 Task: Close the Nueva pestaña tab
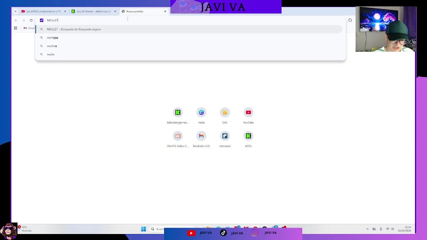pos(165,11)
